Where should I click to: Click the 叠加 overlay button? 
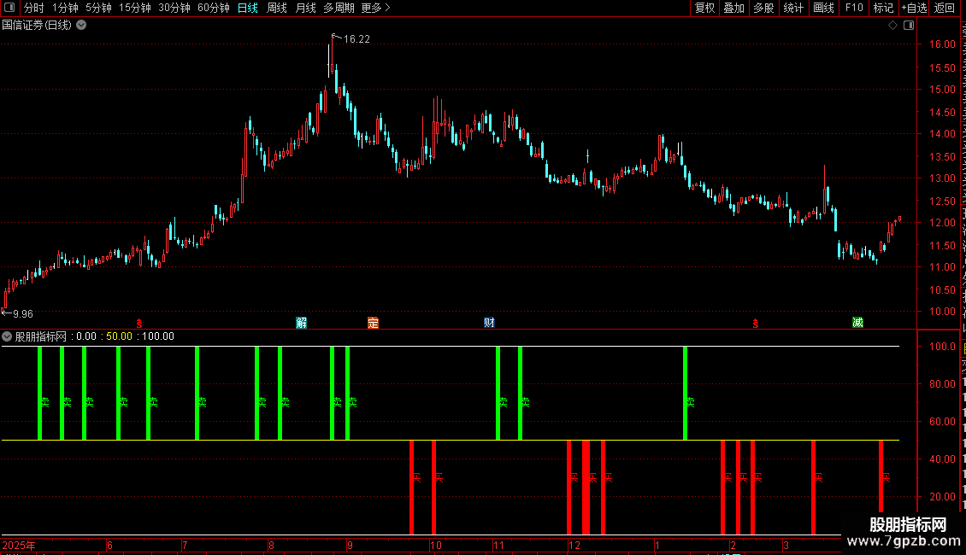(733, 8)
